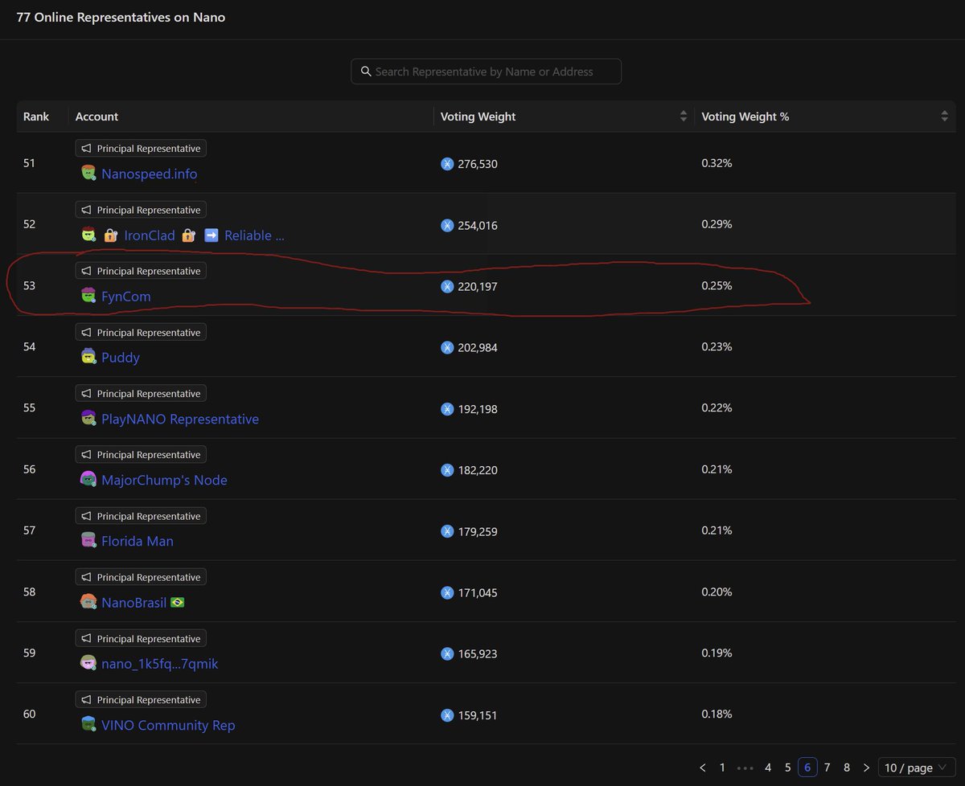Click the megaphone icon in Florida Man's badge
Screen dimensions: 965x786
tap(87, 516)
